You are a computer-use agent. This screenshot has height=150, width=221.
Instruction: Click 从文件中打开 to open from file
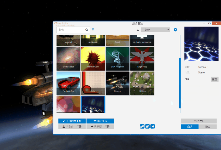click(72, 127)
